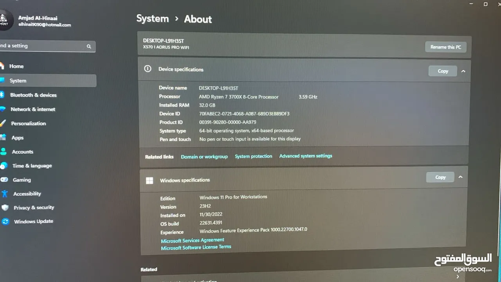Image resolution: width=501 pixels, height=282 pixels.
Task: Select System in the sidebar
Action: coord(48,81)
